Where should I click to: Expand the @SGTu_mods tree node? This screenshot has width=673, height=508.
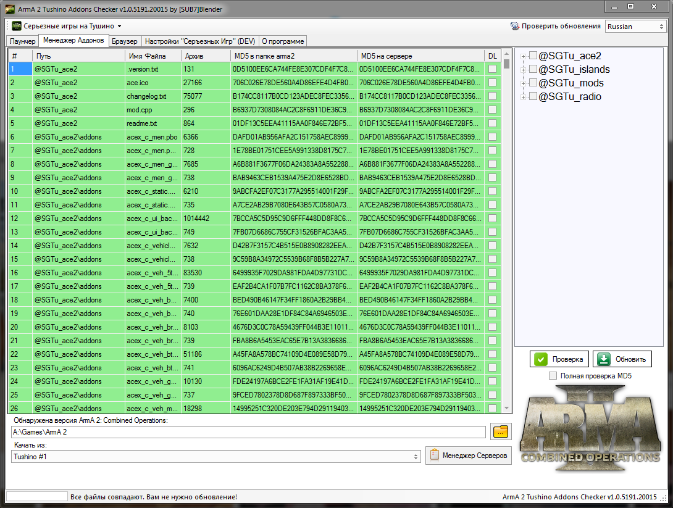[523, 83]
